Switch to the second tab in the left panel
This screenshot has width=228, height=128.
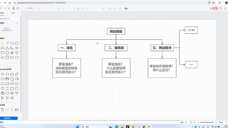[x=13, y=13]
